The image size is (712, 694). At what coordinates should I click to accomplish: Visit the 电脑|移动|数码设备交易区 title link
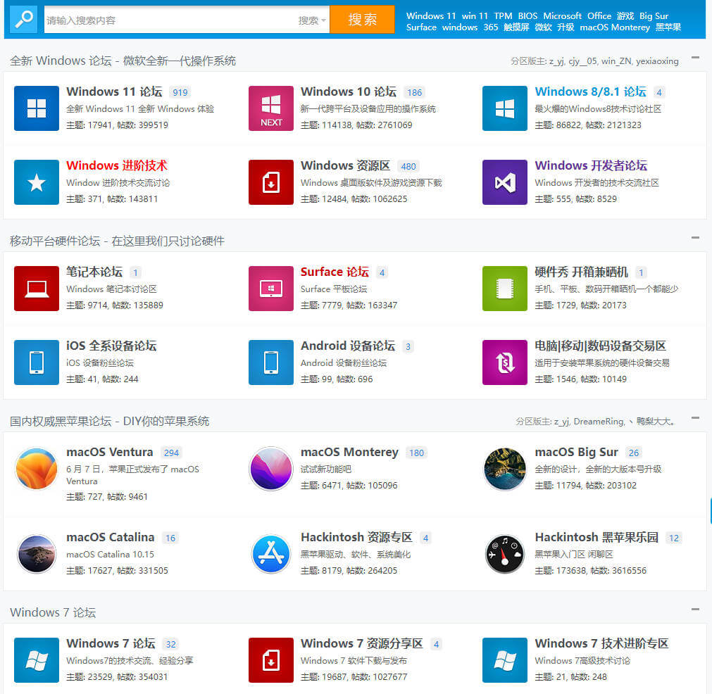pyautogui.click(x=600, y=346)
